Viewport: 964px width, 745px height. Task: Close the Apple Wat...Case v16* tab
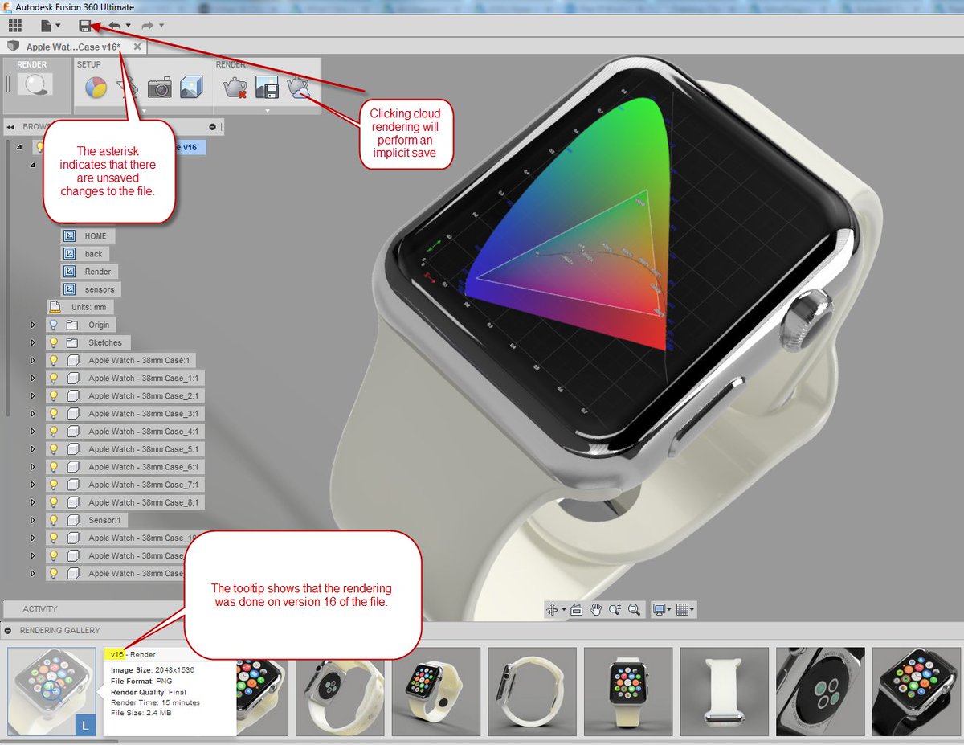click(137, 47)
